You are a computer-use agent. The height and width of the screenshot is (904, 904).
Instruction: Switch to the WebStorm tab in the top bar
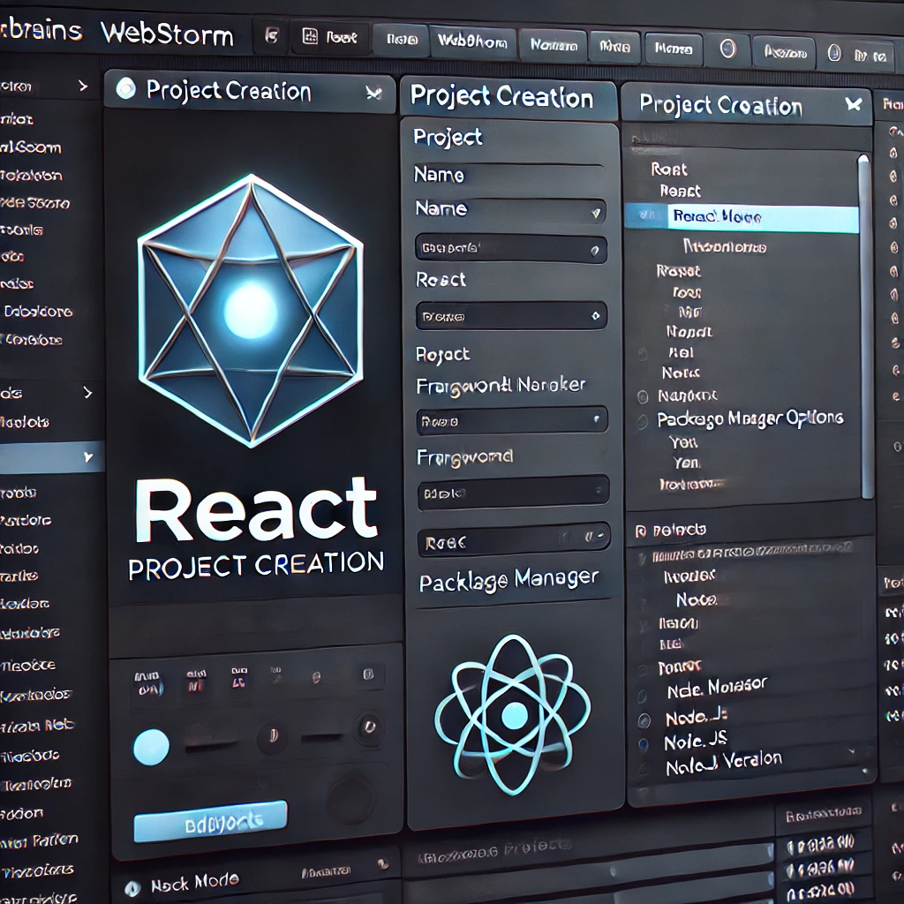pyautogui.click(x=473, y=41)
